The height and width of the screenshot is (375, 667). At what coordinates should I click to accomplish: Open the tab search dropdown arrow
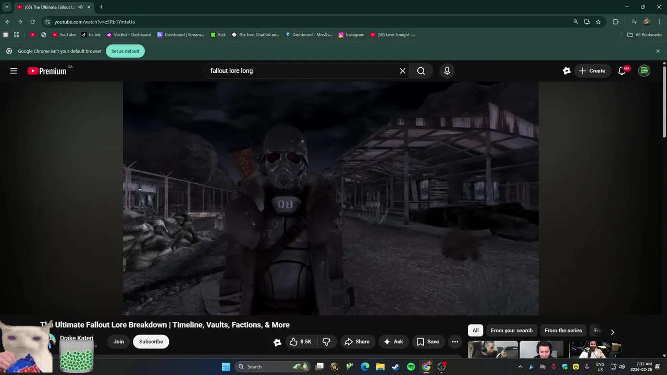click(7, 7)
